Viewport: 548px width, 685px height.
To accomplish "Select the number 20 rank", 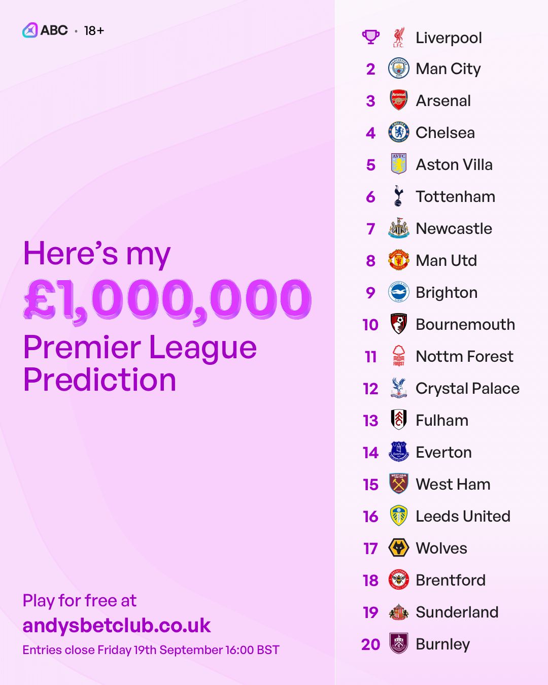I will 371,644.
